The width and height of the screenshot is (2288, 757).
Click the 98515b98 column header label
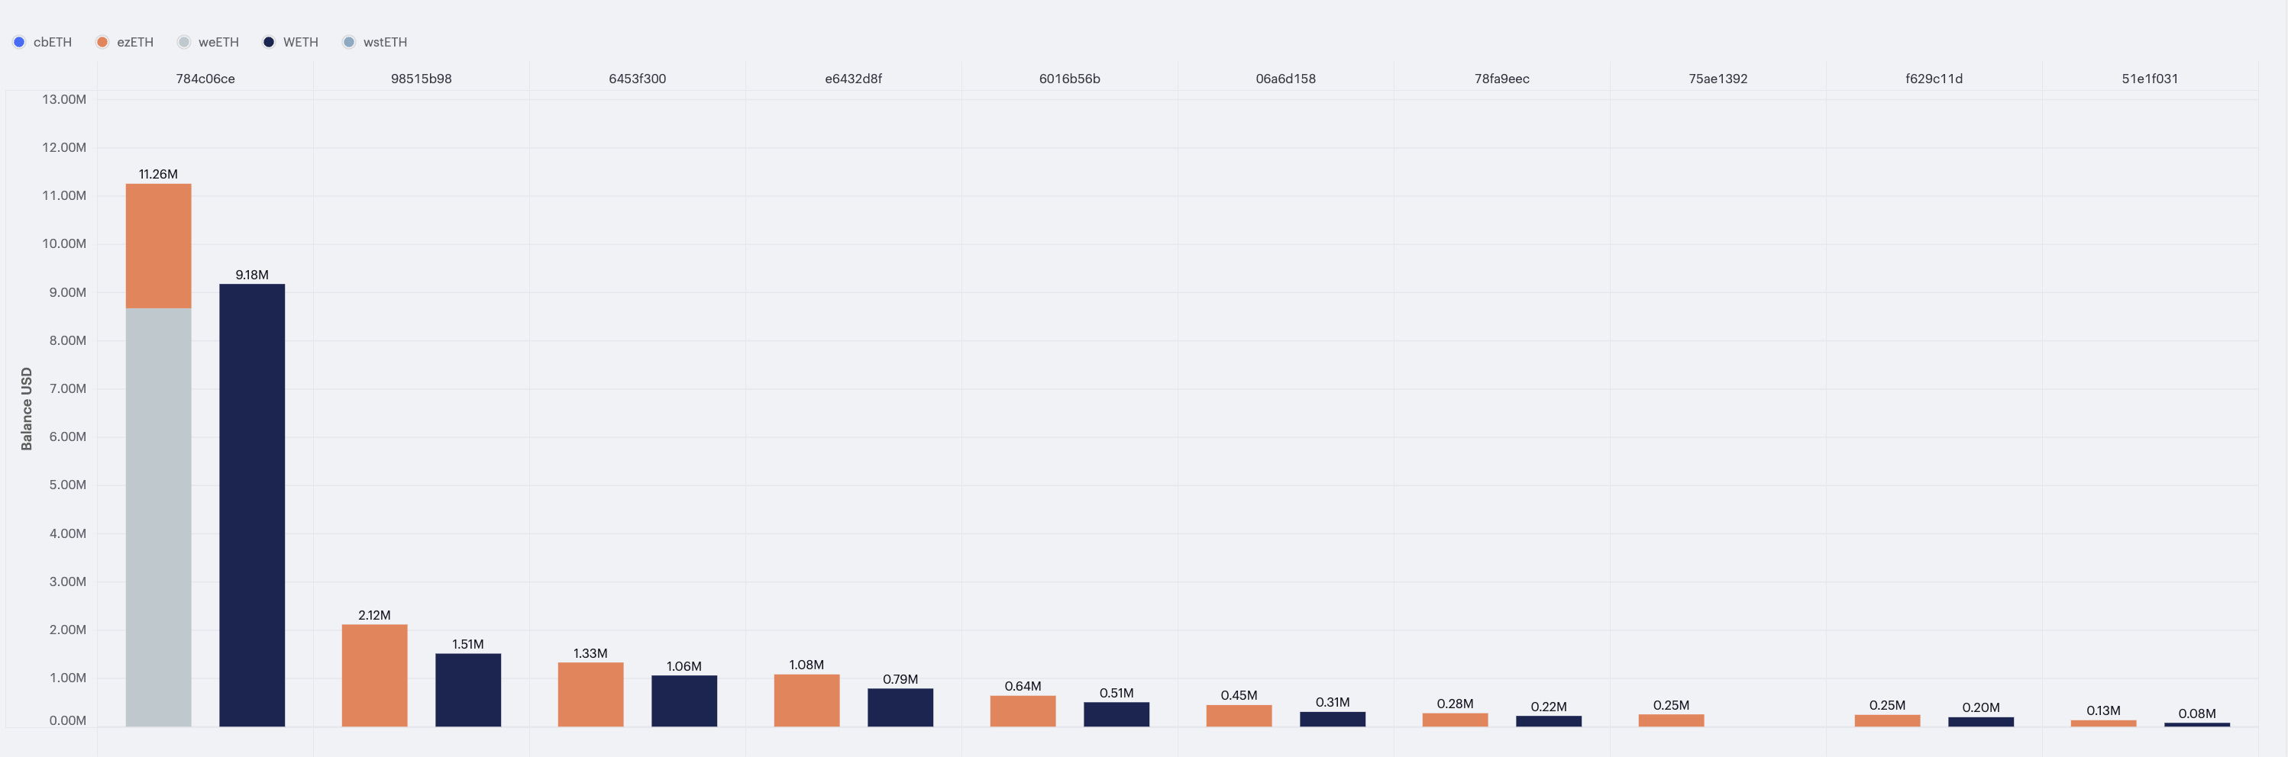click(x=421, y=78)
